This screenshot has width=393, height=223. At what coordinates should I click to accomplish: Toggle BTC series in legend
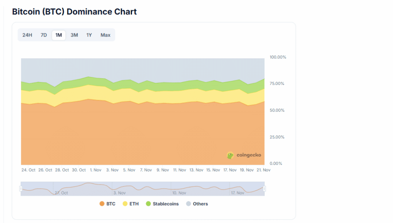(x=111, y=204)
